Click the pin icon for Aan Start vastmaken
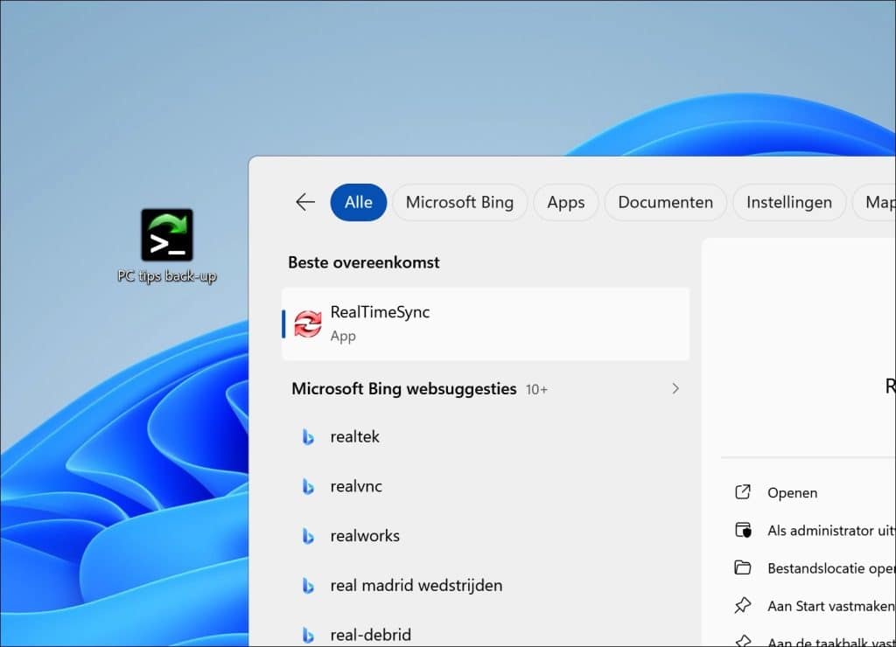 pos(742,605)
